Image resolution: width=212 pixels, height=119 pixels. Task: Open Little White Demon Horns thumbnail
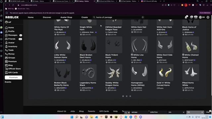[x=63, y=45]
